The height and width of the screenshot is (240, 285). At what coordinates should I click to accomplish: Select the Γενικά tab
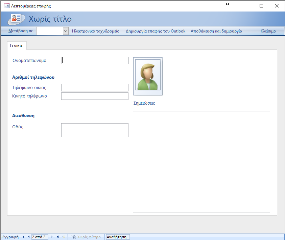(x=17, y=45)
